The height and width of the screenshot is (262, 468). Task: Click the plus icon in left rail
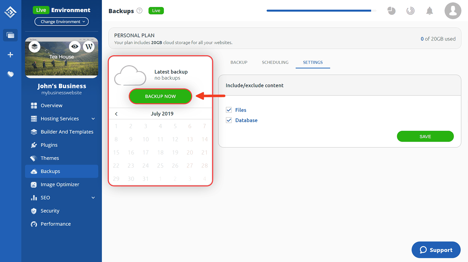point(10,55)
